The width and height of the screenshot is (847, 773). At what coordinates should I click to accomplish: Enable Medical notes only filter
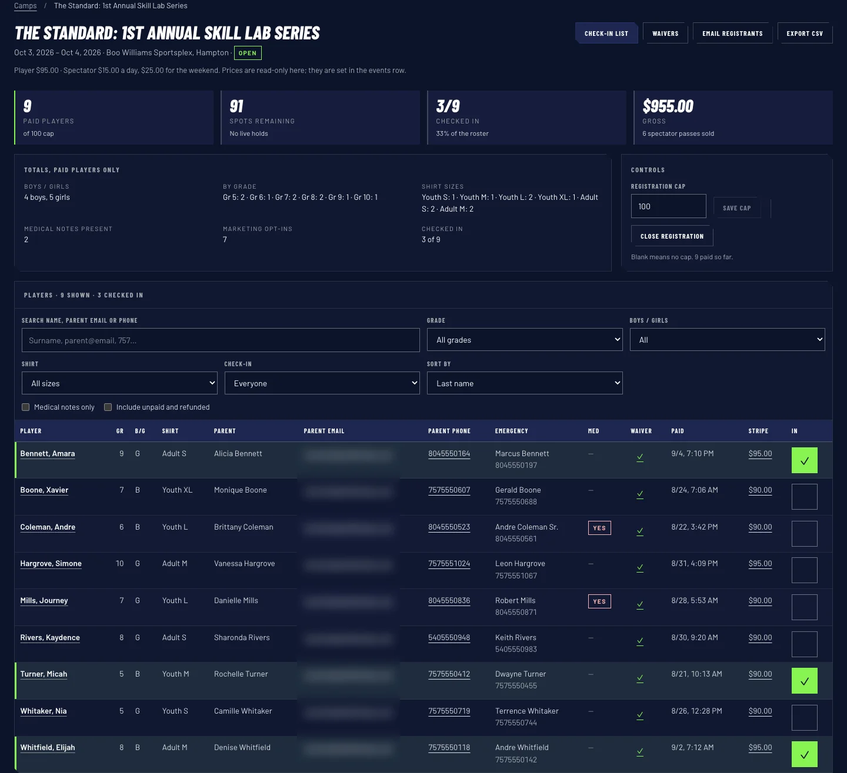[26, 407]
